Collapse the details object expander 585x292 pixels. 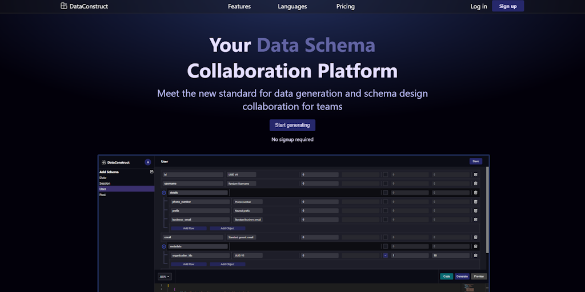pos(164,193)
